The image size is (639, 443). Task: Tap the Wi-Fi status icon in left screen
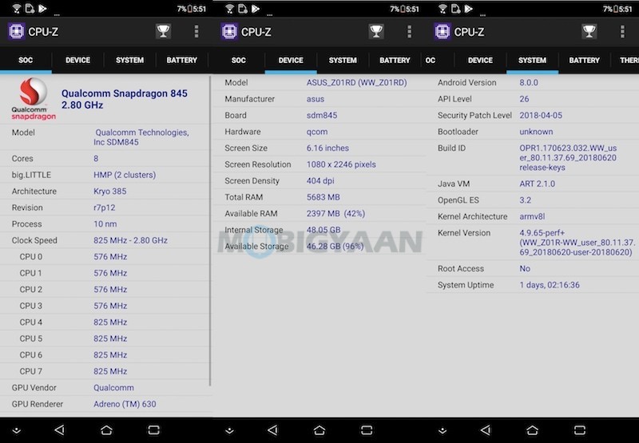(17, 8)
